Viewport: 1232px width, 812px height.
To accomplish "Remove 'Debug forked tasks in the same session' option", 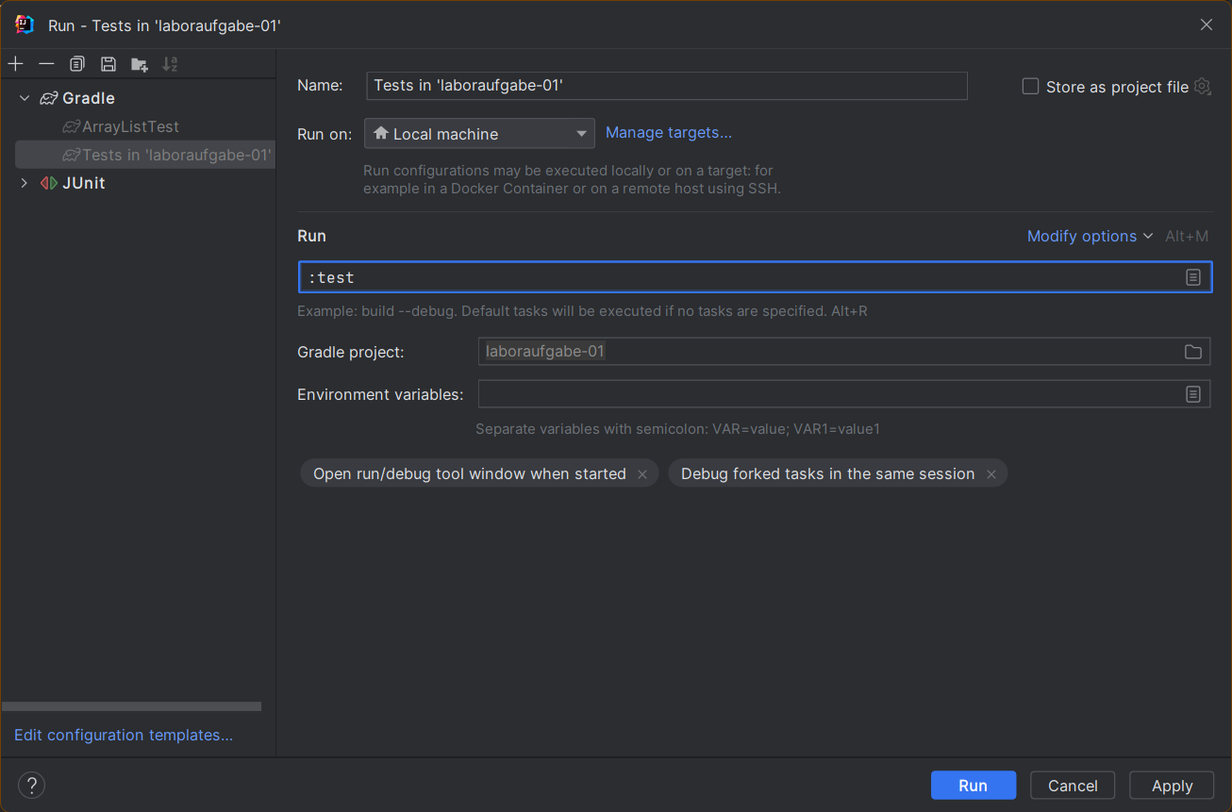I will click(991, 474).
